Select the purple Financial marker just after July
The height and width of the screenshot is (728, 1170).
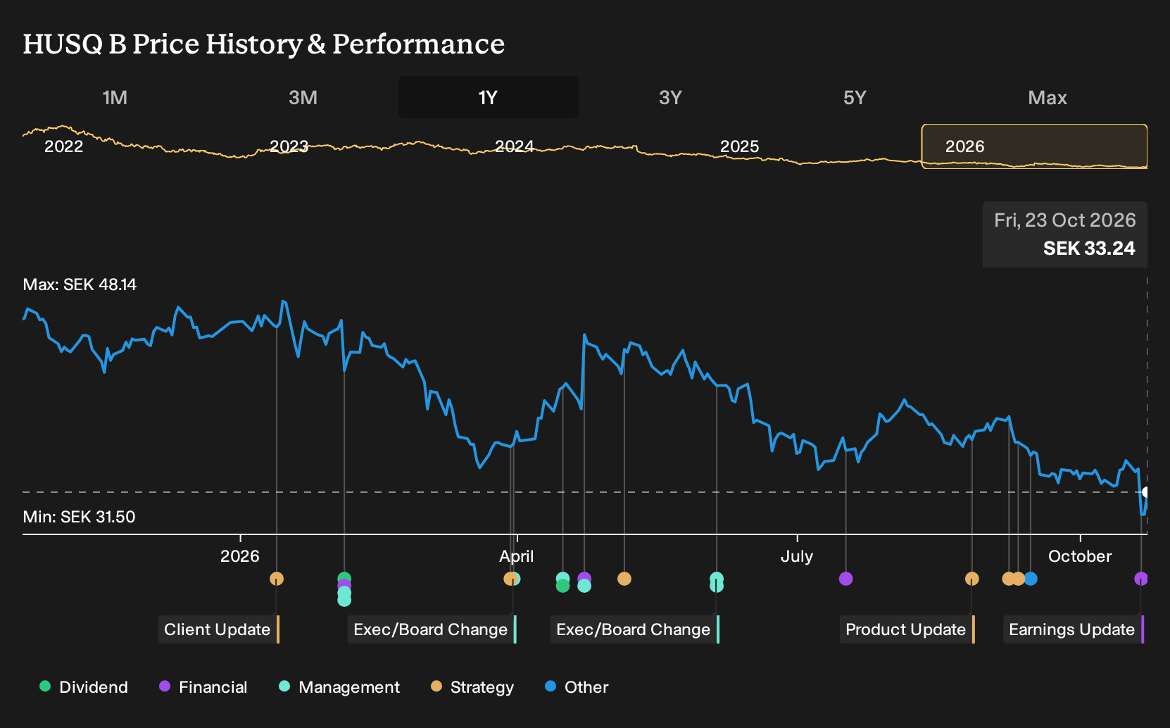click(x=846, y=579)
